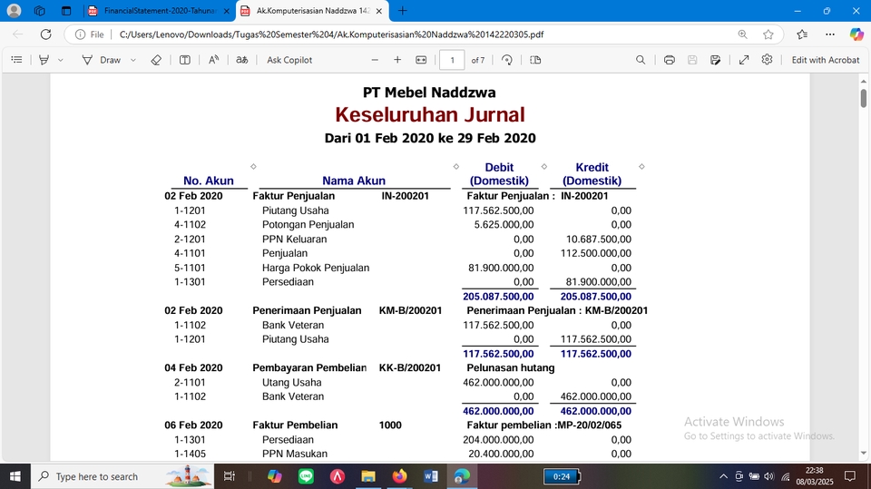
Task: Print the PDF document
Action: point(670,60)
